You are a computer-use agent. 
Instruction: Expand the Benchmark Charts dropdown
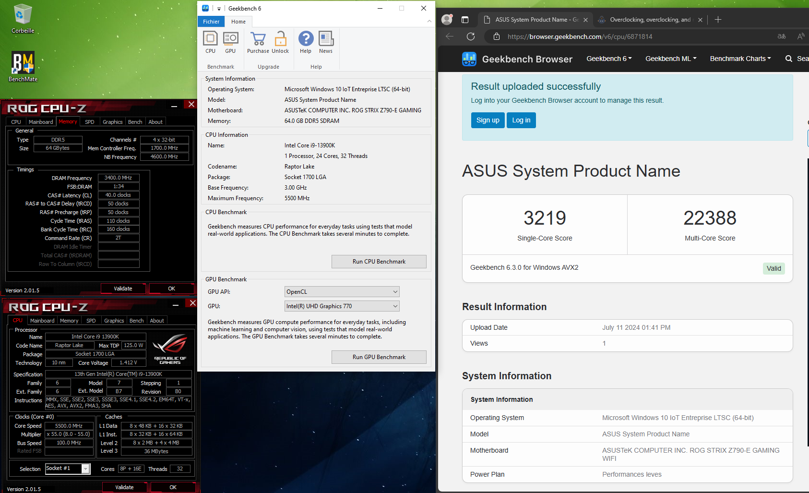(x=740, y=59)
